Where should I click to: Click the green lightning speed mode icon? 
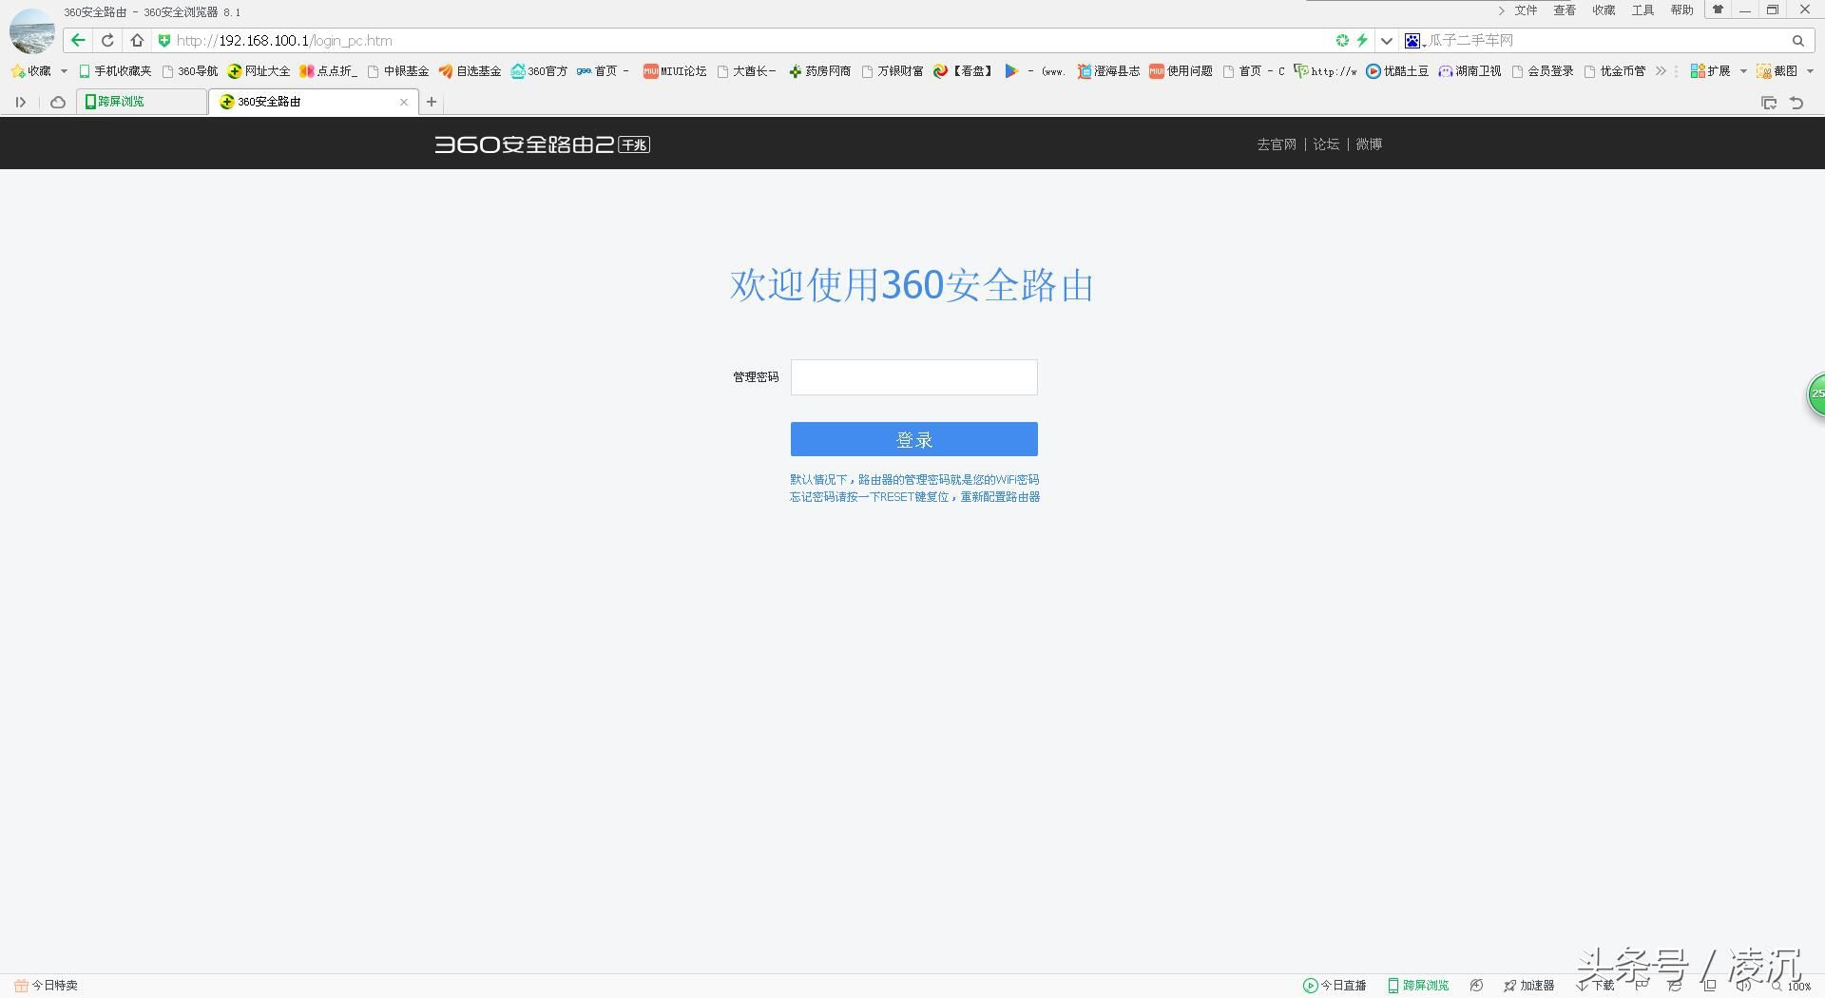[1362, 40]
